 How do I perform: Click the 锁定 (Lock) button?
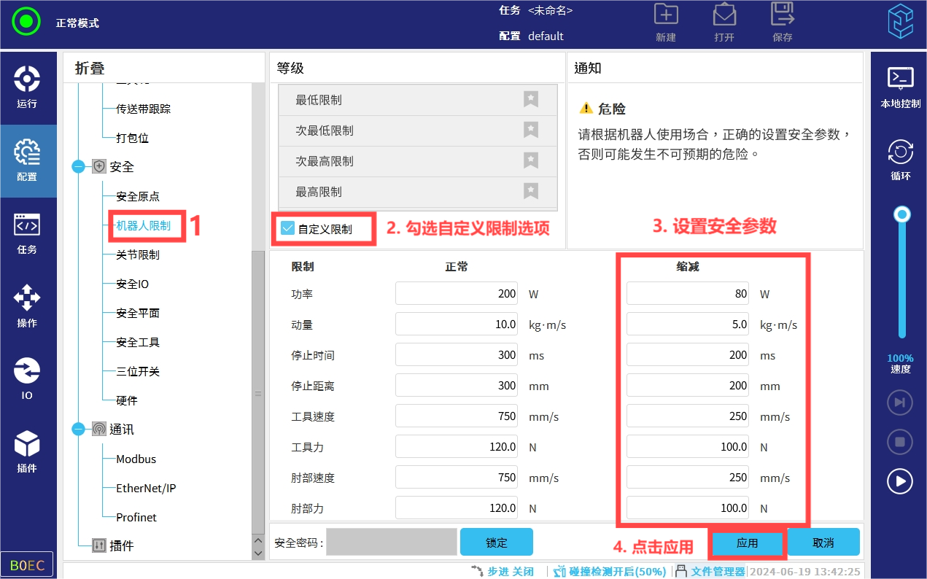click(496, 543)
